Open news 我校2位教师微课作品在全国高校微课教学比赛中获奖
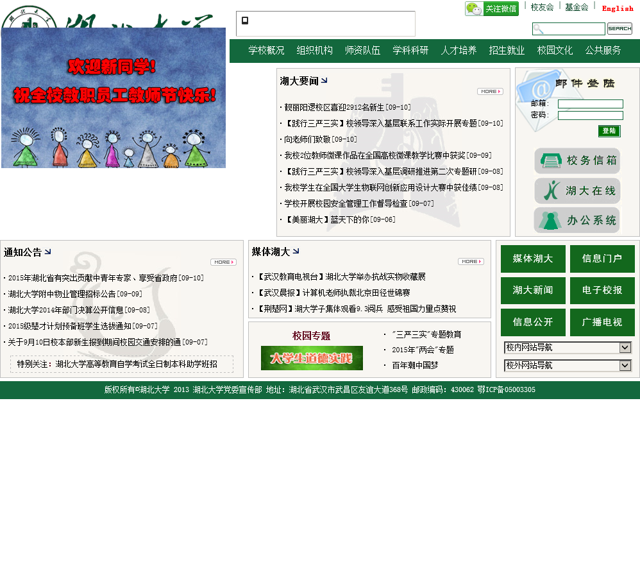Viewport: 640px width, 582px height. tap(375, 156)
